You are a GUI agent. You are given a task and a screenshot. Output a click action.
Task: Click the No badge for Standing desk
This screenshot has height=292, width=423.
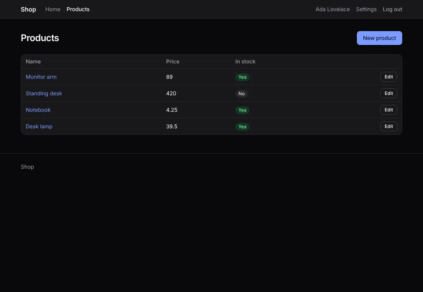[x=241, y=94]
